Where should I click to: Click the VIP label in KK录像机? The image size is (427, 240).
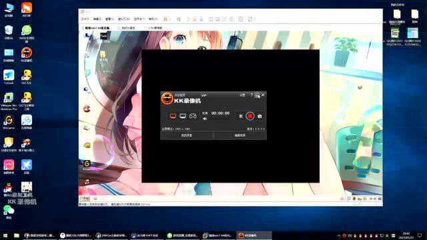[x=204, y=95]
